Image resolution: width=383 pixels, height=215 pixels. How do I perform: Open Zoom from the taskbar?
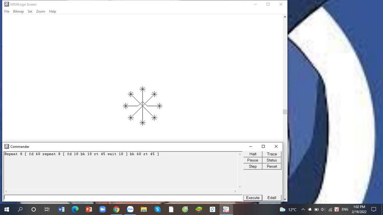102,209
